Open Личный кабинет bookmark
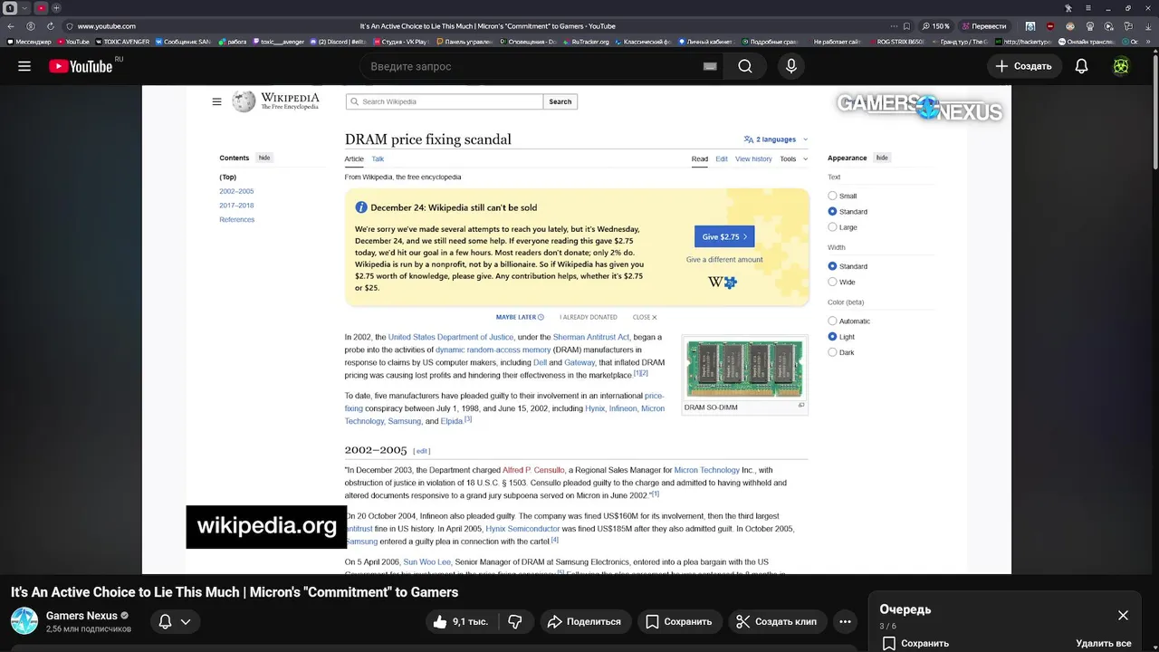This screenshot has height=652, width=1159. click(x=707, y=42)
